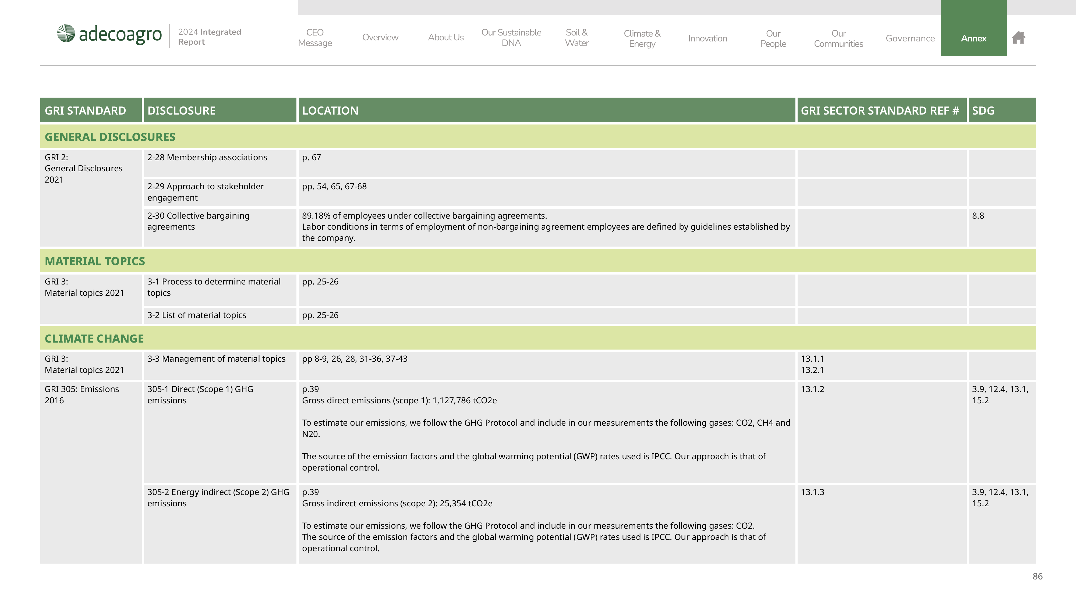Click 2024 Integrated Report title

coord(210,37)
